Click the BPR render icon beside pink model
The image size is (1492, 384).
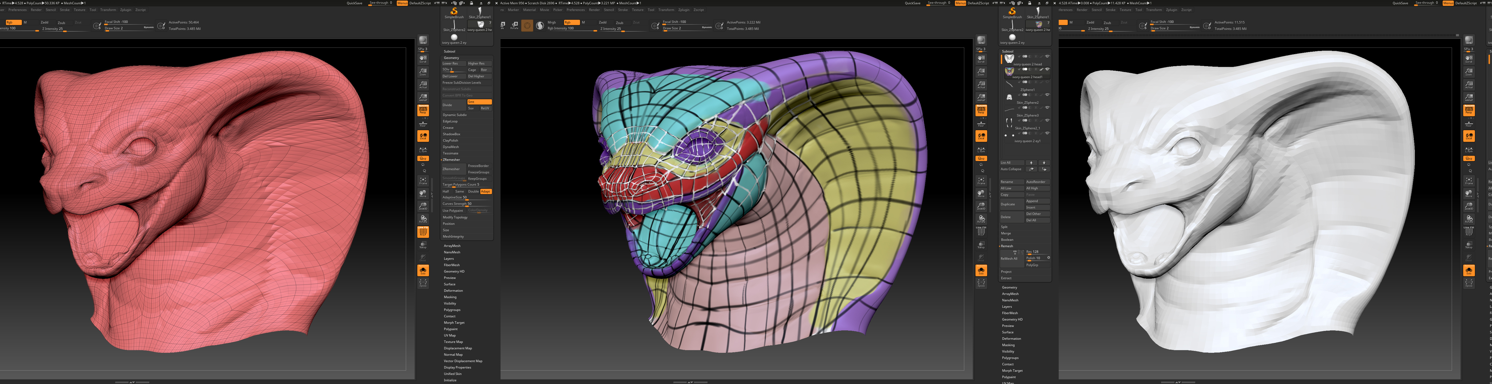point(423,40)
